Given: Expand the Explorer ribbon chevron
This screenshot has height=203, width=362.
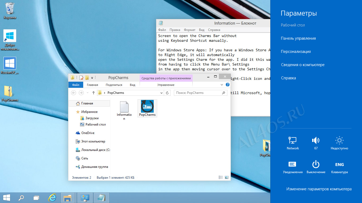Looking at the screenshot, I should (x=222, y=85).
